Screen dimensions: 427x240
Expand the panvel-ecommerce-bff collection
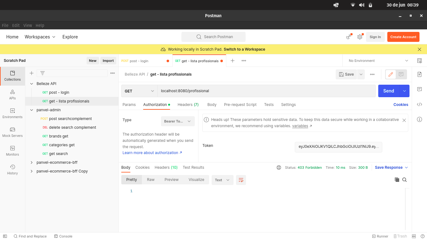[32, 162]
